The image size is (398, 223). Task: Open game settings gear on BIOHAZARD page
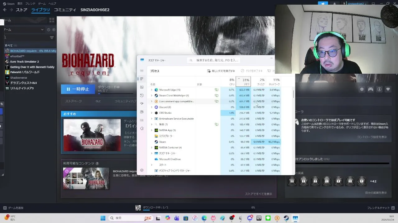362,89
